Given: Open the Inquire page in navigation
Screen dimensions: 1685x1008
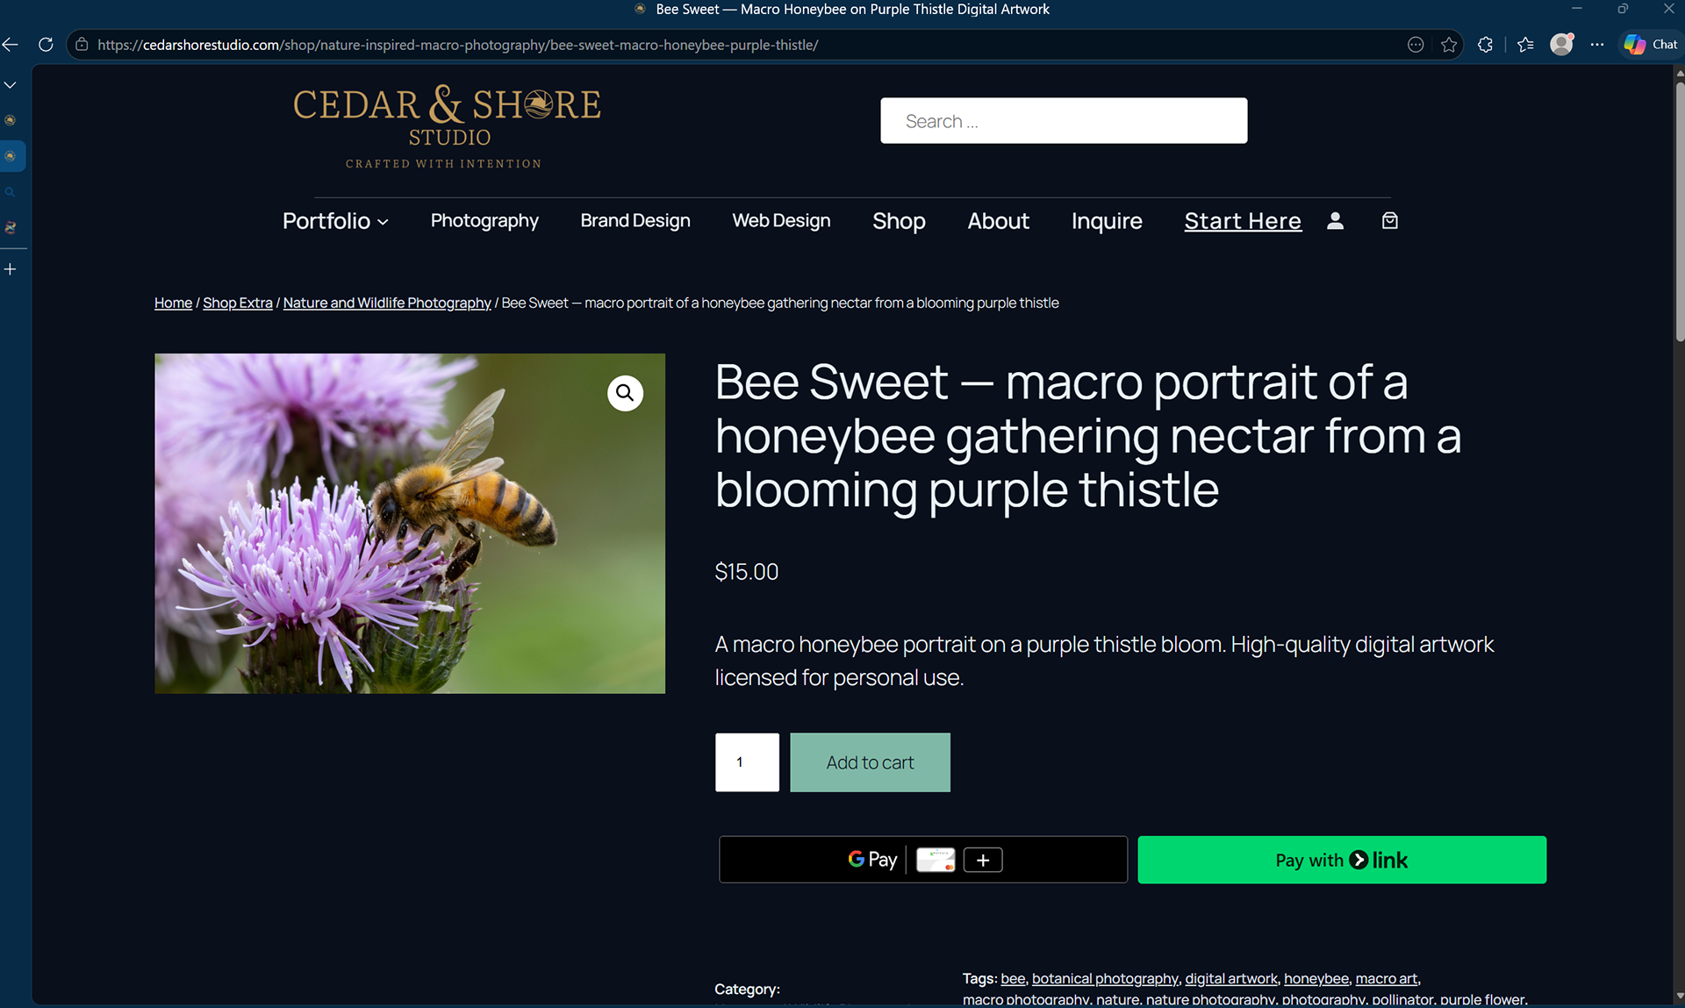Looking at the screenshot, I should pos(1107,221).
